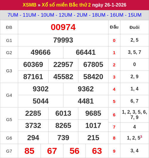
Task: Click the G3 number 67805
Action: tap(93, 65)
